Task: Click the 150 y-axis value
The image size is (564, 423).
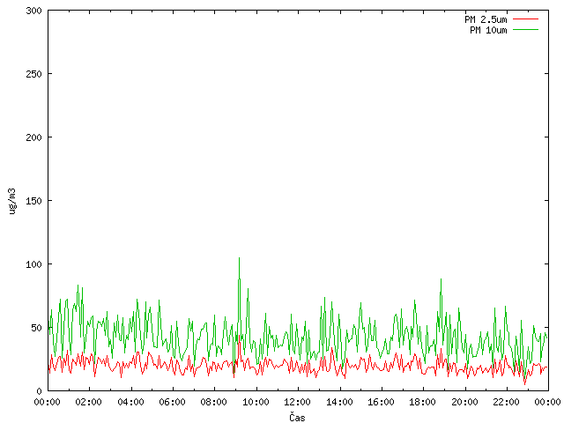Action: coord(33,201)
